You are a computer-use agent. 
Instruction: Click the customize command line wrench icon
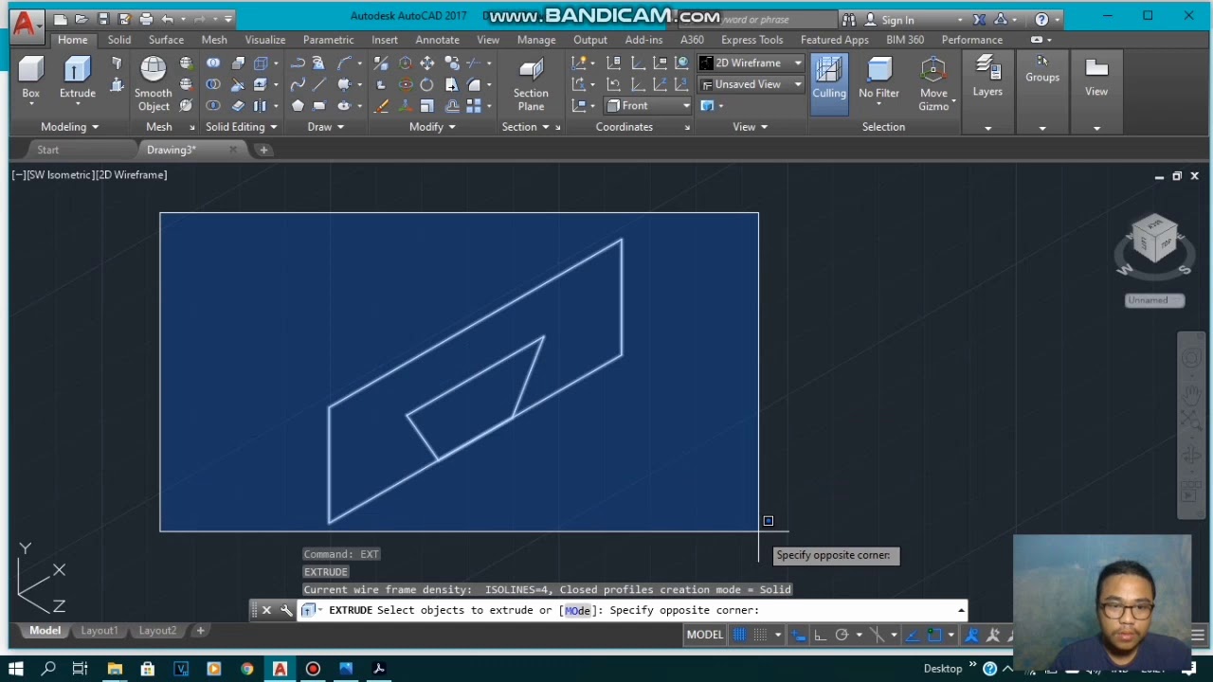(286, 611)
